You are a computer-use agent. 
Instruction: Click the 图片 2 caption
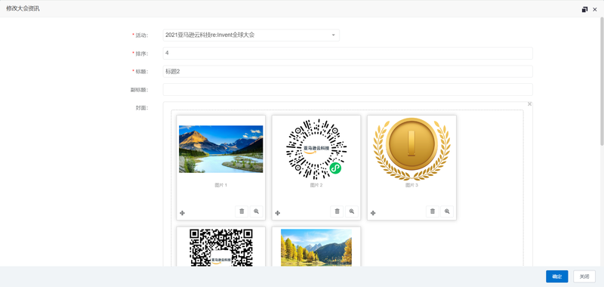316,185
